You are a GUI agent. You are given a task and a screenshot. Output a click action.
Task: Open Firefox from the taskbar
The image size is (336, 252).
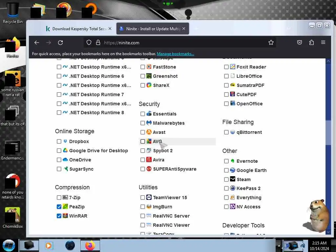(x=90, y=245)
